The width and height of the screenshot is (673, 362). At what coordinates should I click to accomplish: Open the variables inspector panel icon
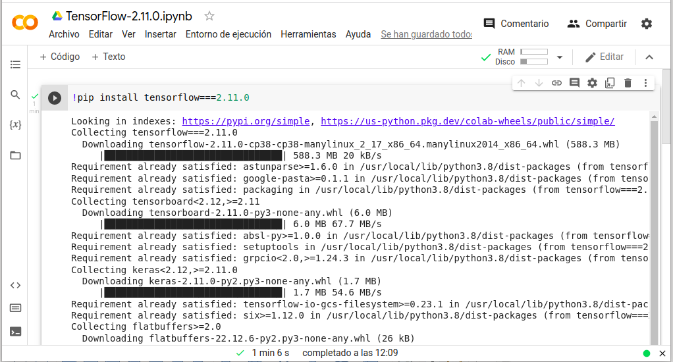pos(15,125)
